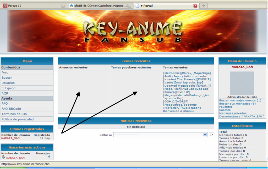Click the user icon beside NAKATA_SAN in active users
This screenshot has width=268, height=169.
pos(3,157)
